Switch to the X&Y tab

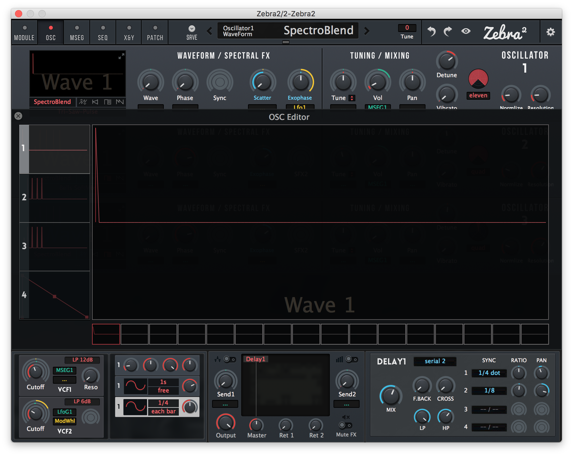click(x=129, y=32)
